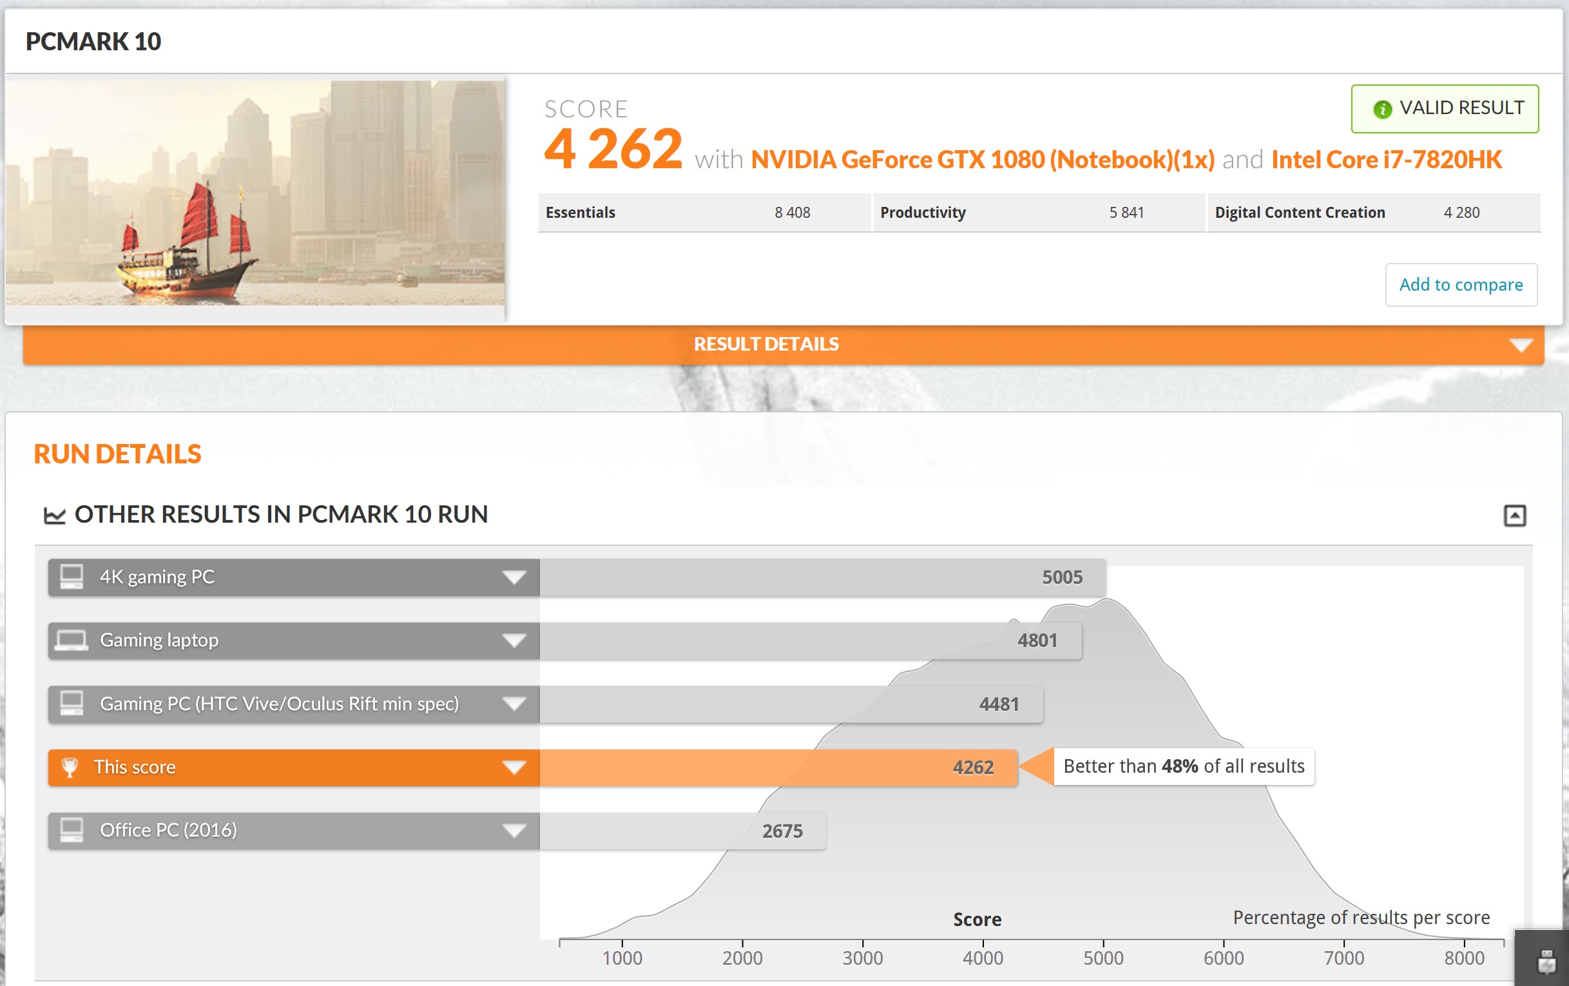Click the chart icon beside Other Results heading
Viewport: 1569px width, 986px height.
[55, 516]
